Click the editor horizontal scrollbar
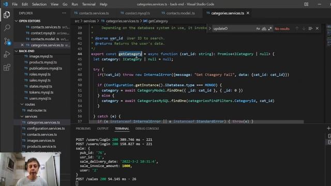The height and width of the screenshot is (186, 331). 197,122
